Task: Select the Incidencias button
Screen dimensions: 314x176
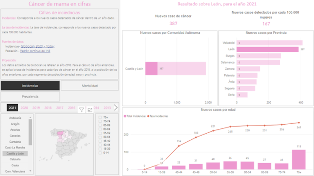Action: tap(30, 86)
